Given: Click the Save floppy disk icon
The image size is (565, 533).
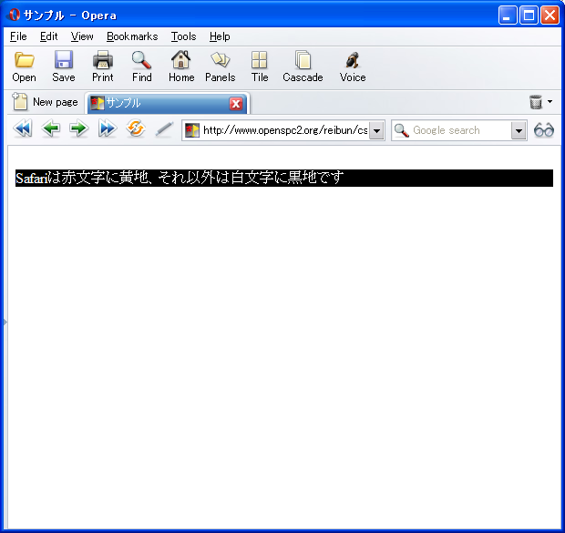Looking at the screenshot, I should [64, 61].
